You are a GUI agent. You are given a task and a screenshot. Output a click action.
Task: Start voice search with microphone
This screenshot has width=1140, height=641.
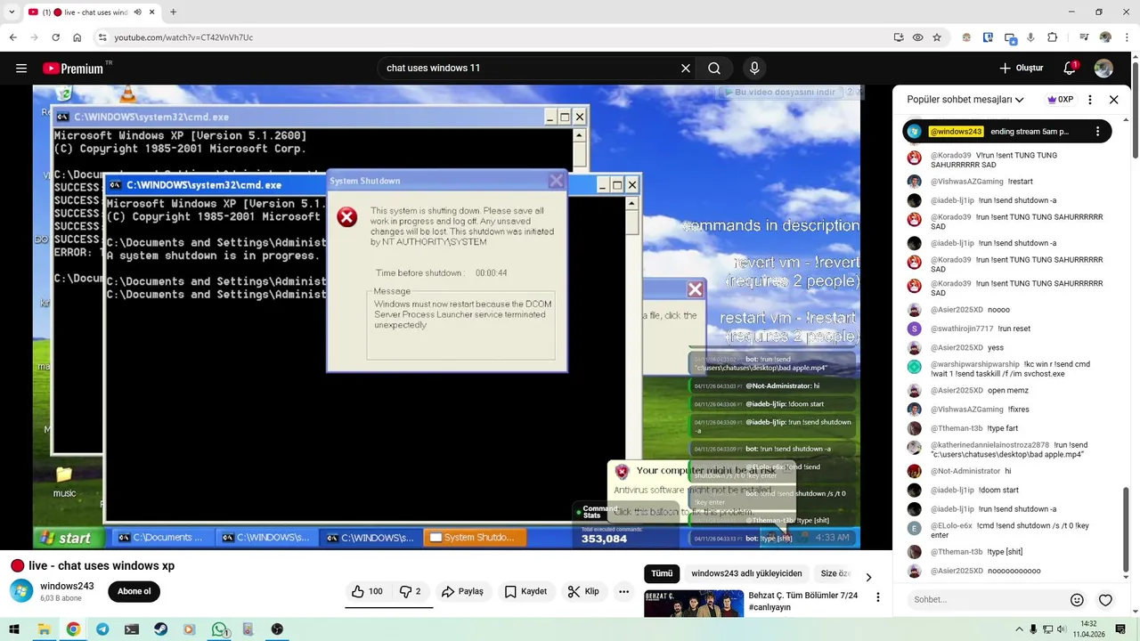754,69
